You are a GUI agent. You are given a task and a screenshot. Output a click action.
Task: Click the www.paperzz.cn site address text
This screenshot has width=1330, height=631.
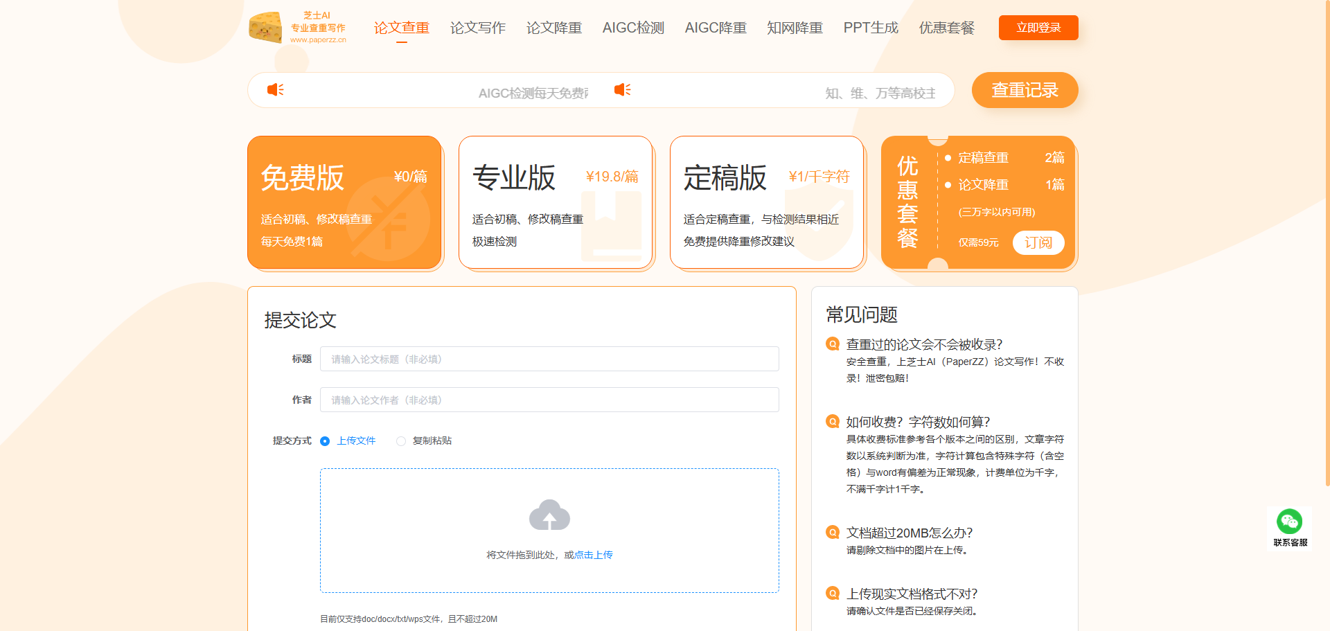pos(318,39)
